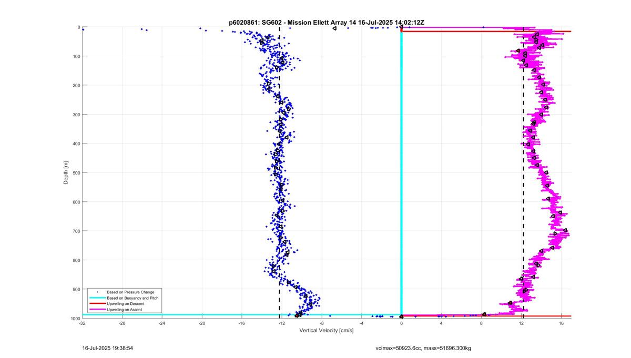The height and width of the screenshot is (358, 631).
Task: Click the 0 tick label on depth axis
Action: coord(78,27)
